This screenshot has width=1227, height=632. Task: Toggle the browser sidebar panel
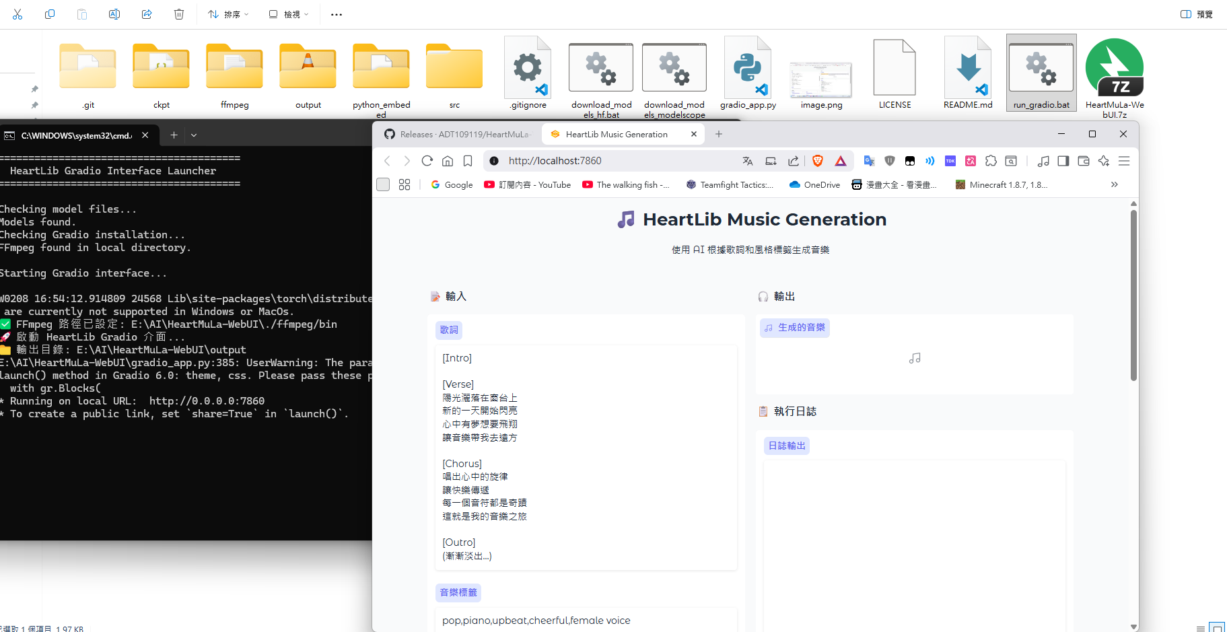coord(1063,161)
